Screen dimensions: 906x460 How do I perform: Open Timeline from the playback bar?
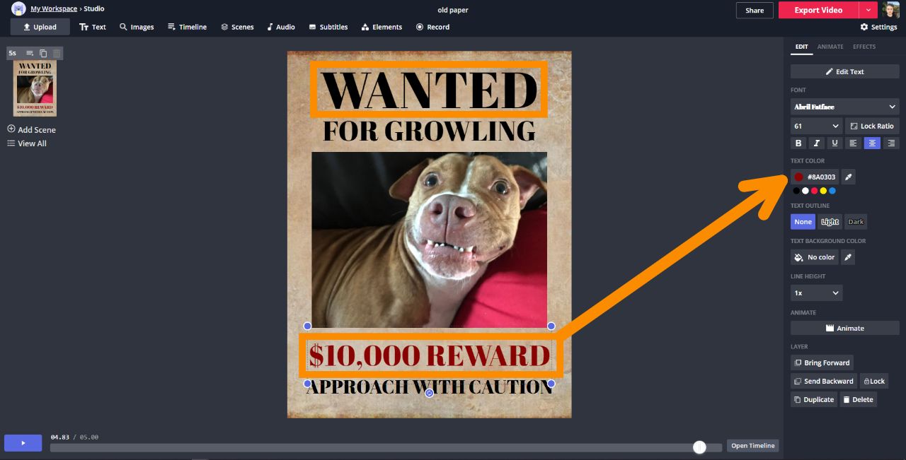753,446
